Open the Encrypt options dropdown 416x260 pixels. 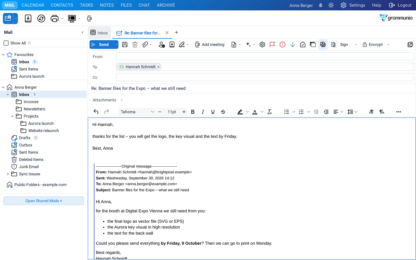pos(388,44)
